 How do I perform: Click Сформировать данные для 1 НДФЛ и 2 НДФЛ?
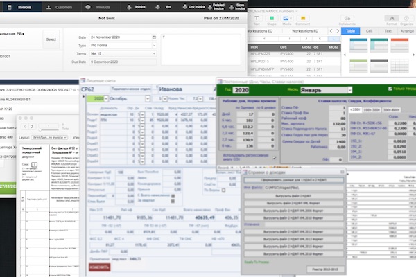tap(293, 180)
